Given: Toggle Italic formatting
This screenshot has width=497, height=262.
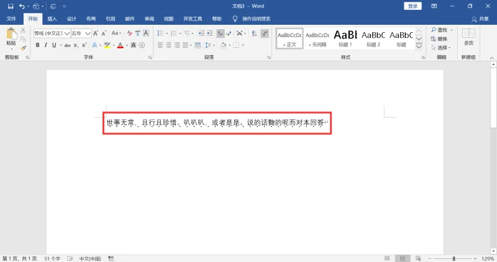Looking at the screenshot, I should tap(45, 45).
